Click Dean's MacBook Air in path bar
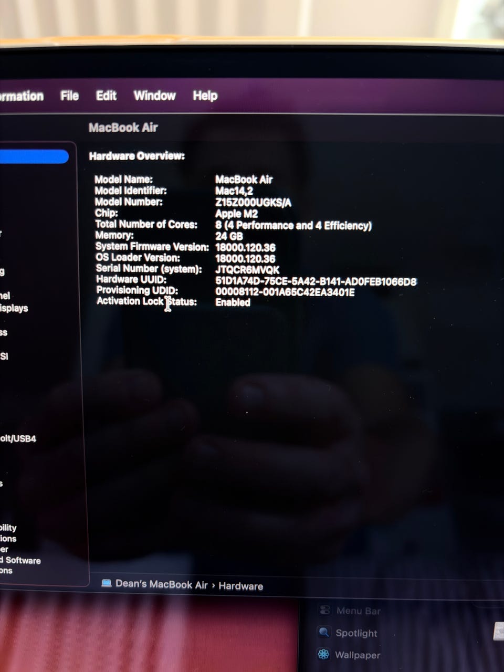Image resolution: width=504 pixels, height=672 pixels. click(x=161, y=584)
